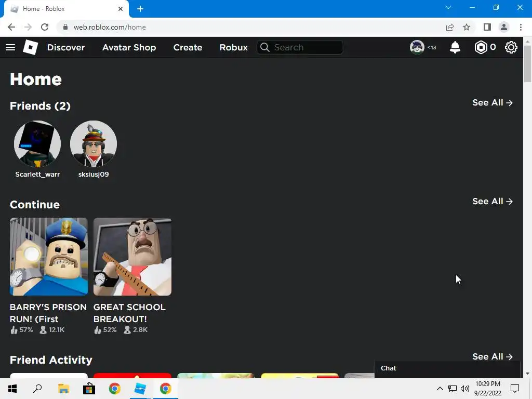This screenshot has width=532, height=399.
Task: Open BARRY'S PRISON RUN game thumbnail
Action: click(49, 257)
